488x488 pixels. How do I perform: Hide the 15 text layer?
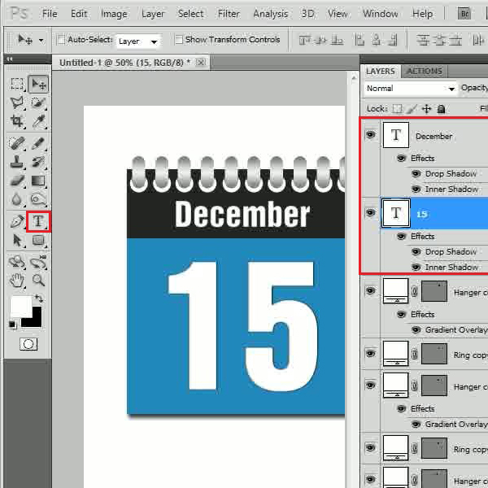[x=370, y=213]
